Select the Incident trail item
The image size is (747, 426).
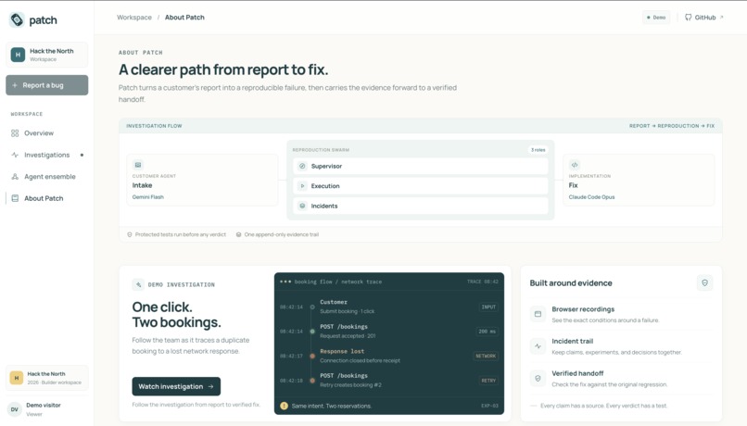click(621, 346)
